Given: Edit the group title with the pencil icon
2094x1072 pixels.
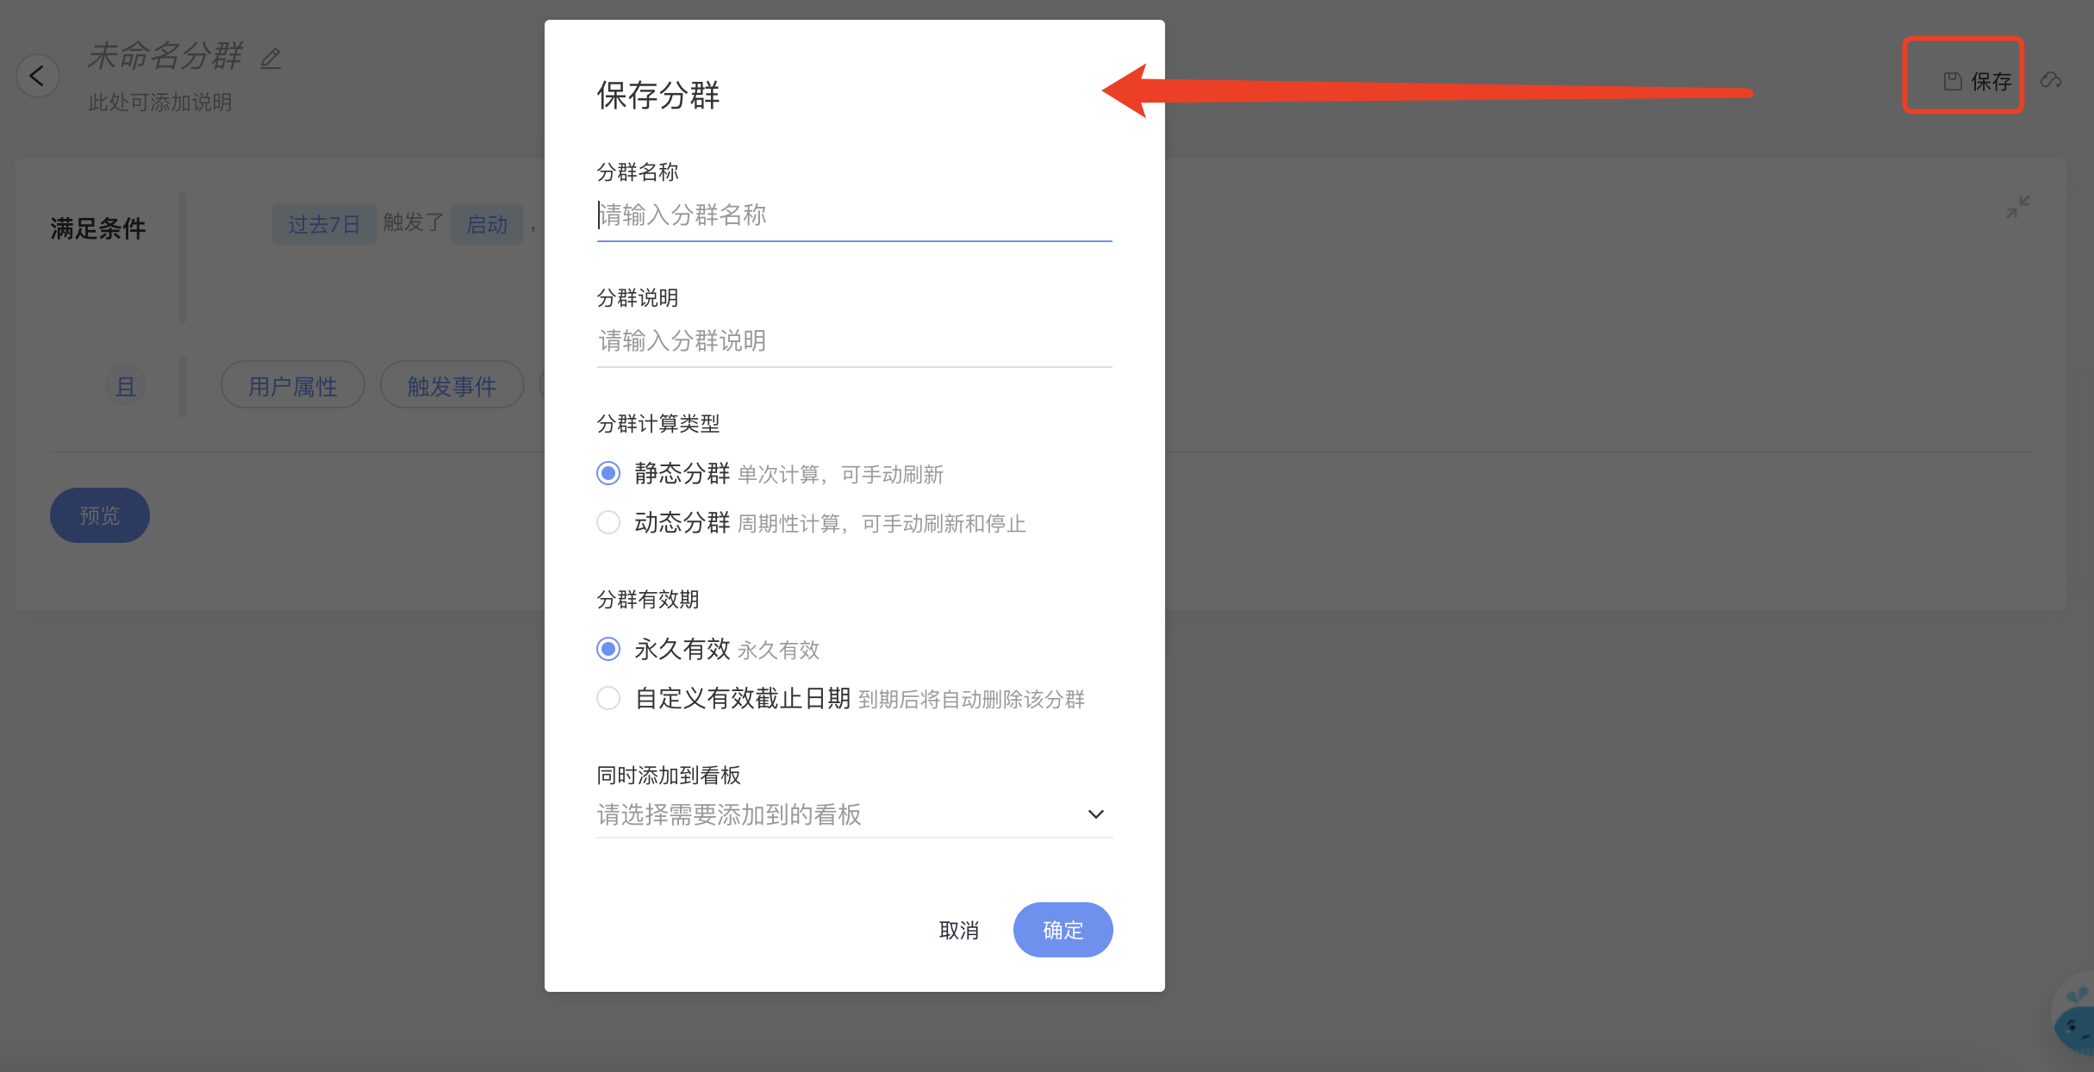Looking at the screenshot, I should click(271, 59).
